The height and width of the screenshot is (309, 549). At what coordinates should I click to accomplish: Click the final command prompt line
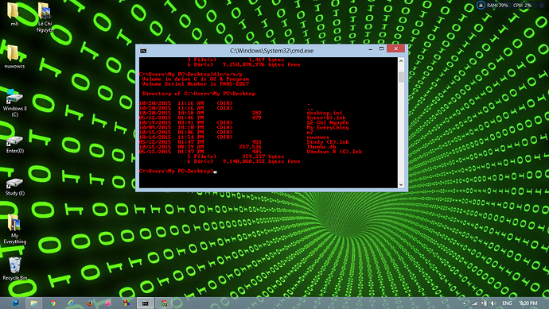[178, 172]
